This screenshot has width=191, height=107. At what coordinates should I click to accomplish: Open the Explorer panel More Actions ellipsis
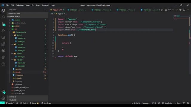[45, 10]
